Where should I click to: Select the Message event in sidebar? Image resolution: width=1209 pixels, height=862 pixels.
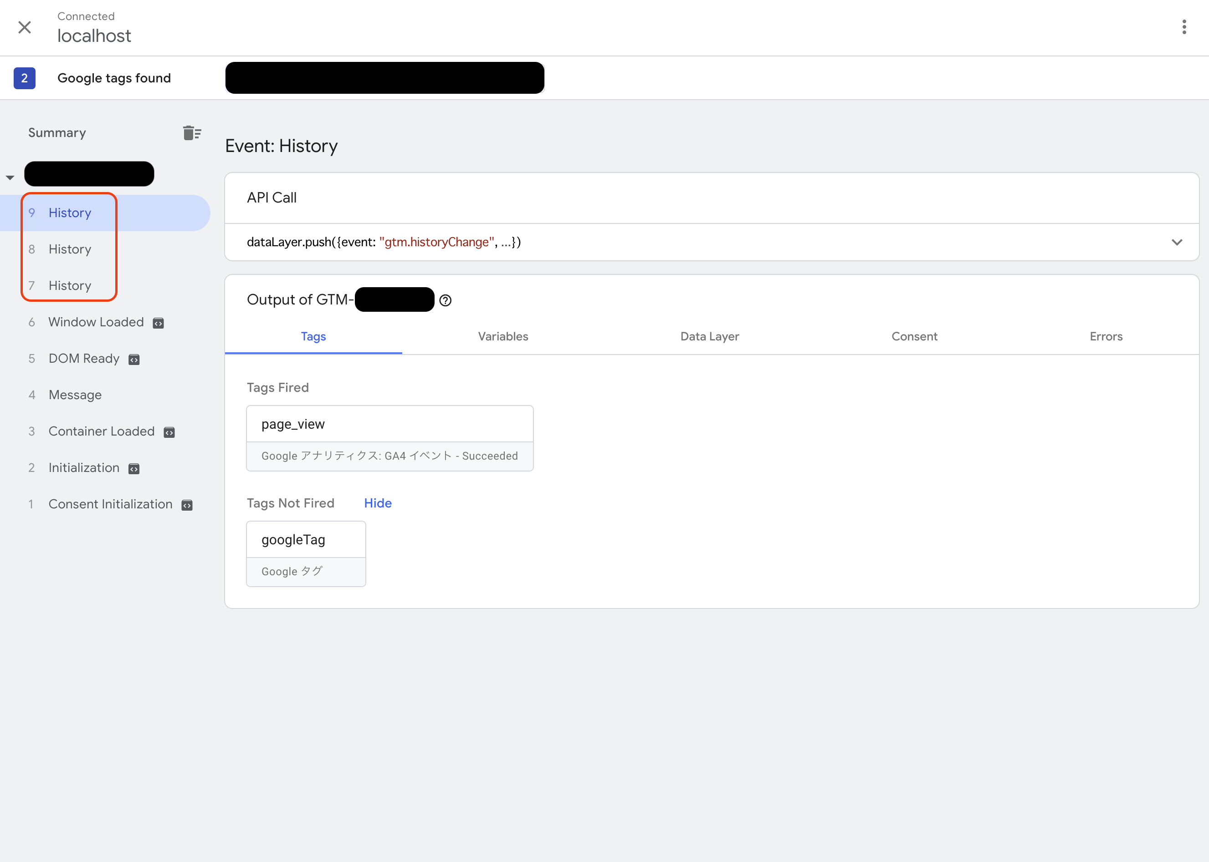point(75,395)
